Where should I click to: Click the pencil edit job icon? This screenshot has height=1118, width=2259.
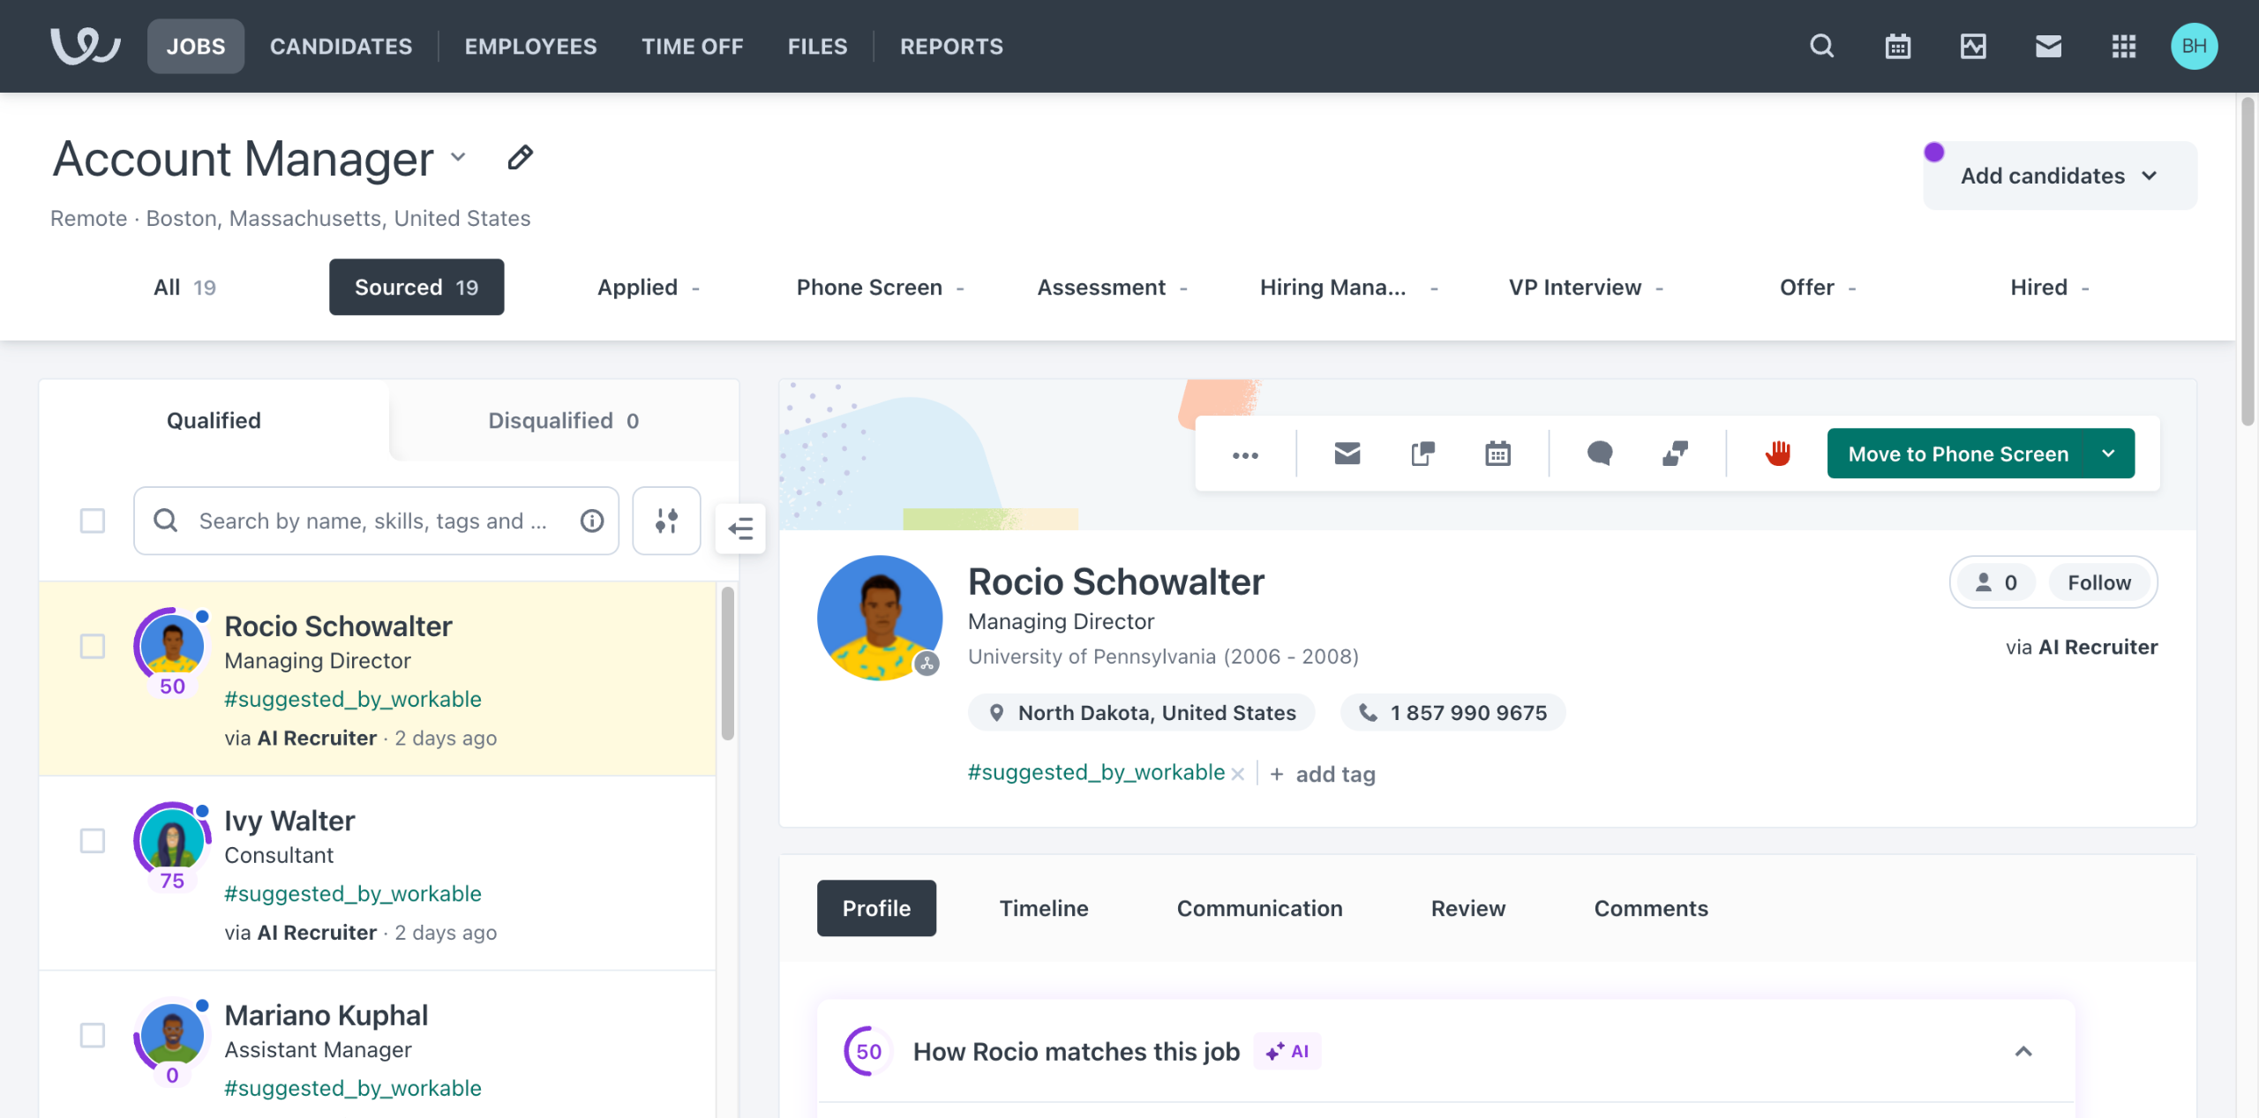[x=520, y=158]
